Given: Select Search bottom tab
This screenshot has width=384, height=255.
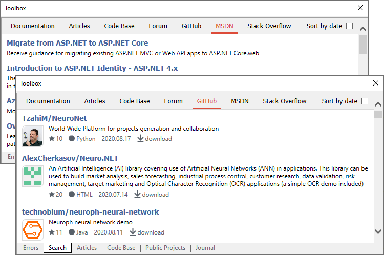Looking at the screenshot, I should click(x=57, y=248).
